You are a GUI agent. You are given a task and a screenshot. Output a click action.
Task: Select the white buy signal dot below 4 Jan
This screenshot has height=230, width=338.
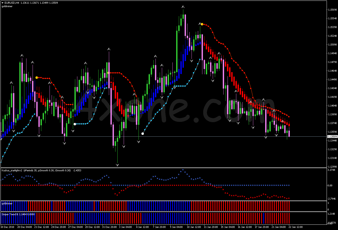coord(143,133)
